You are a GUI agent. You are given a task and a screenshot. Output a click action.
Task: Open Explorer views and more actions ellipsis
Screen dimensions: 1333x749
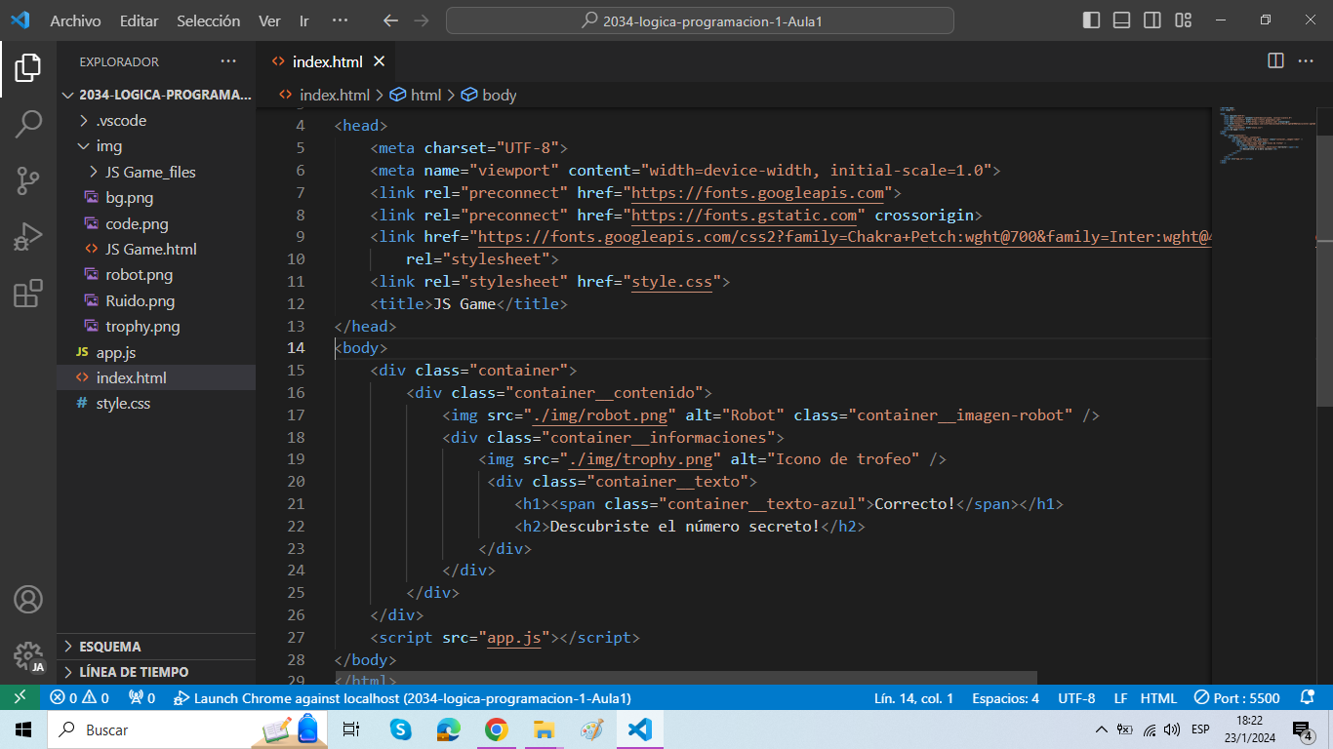click(228, 61)
